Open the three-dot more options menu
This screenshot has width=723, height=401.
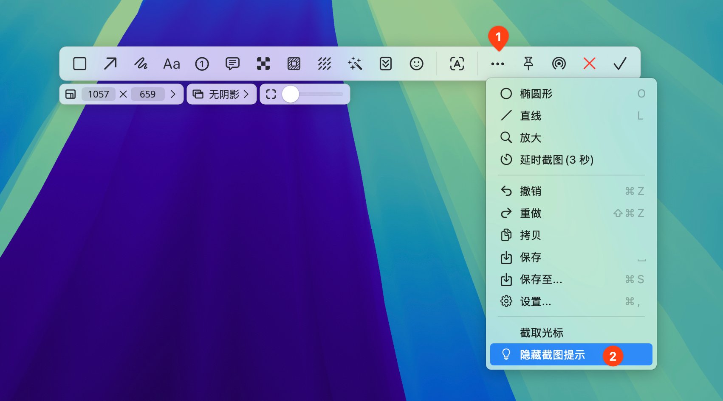(497, 64)
